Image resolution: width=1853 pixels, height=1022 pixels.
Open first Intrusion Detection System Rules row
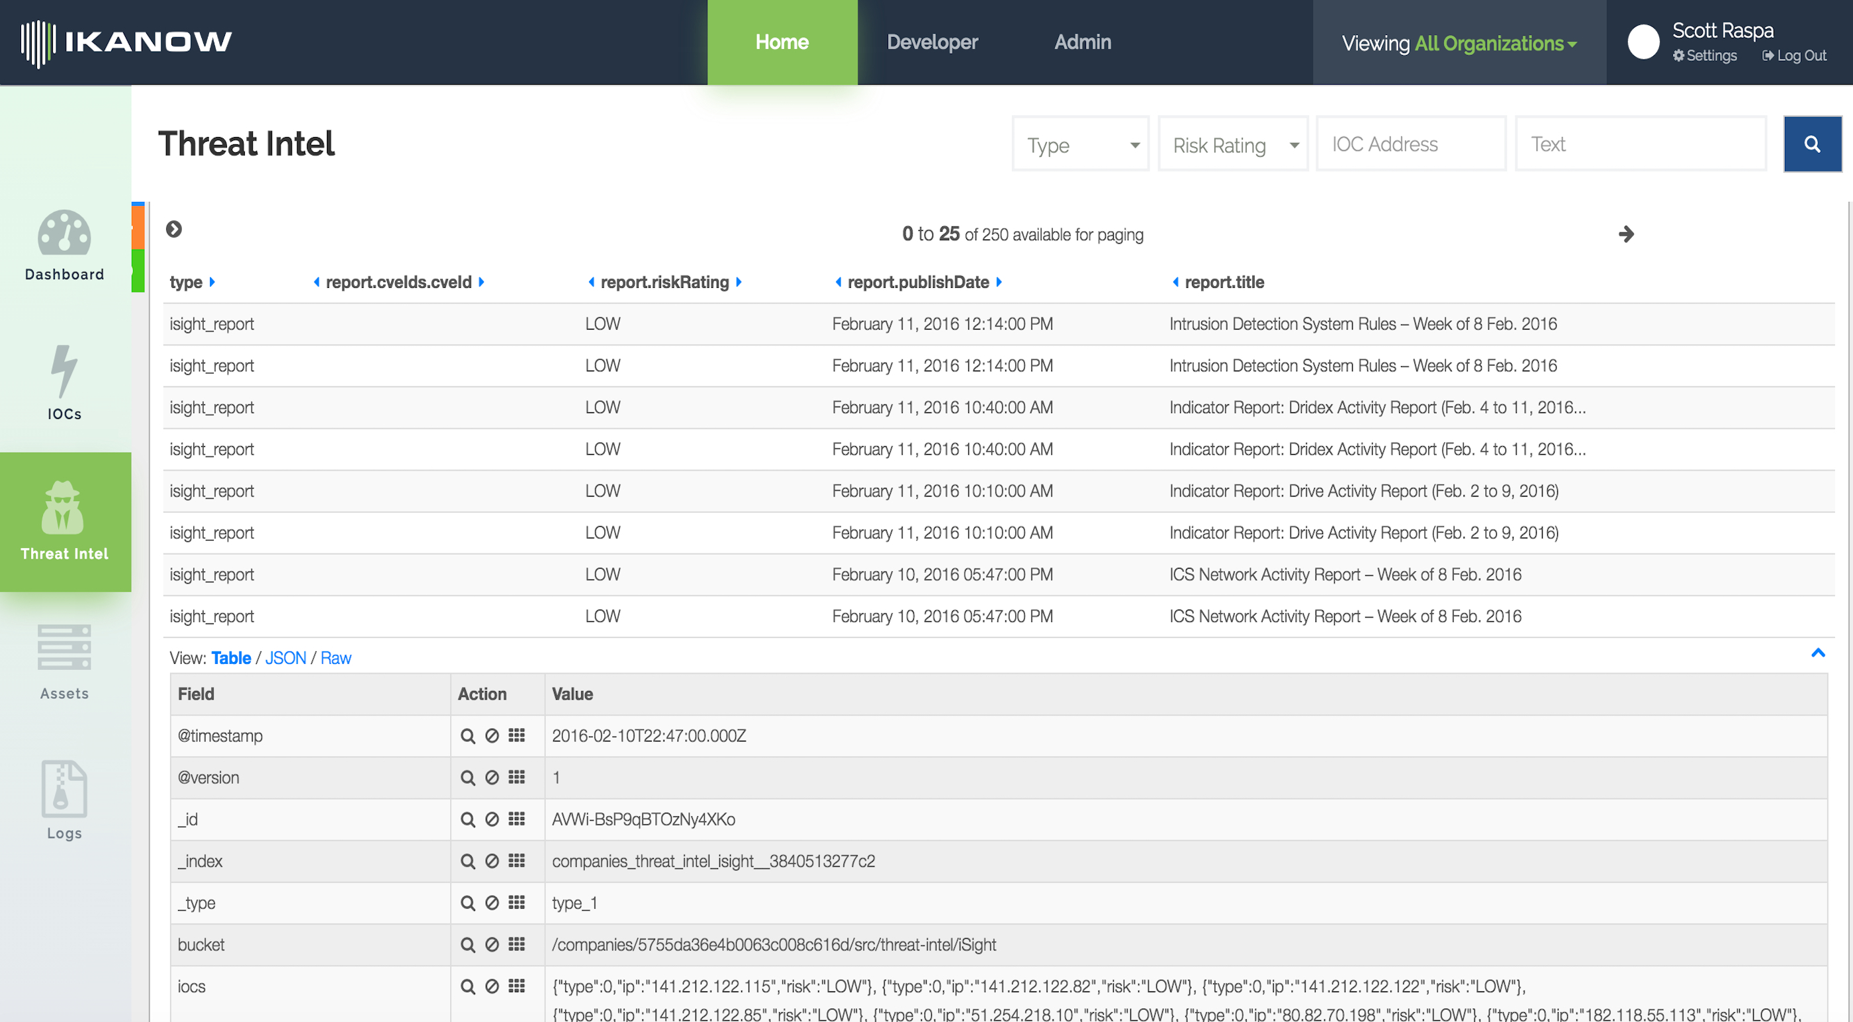(x=999, y=324)
